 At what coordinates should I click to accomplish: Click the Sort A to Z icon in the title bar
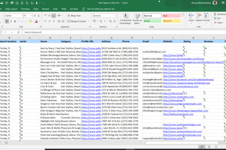pyautogui.click(x=27, y=3)
